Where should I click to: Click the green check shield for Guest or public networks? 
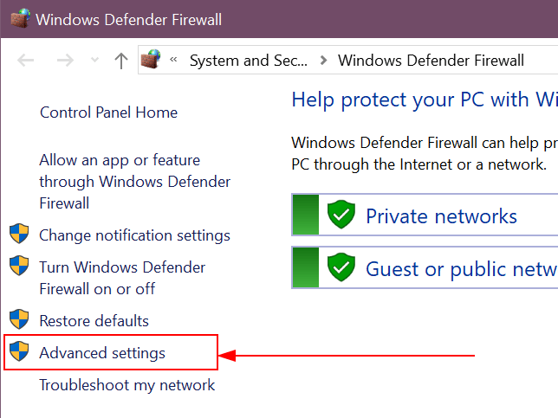341,267
